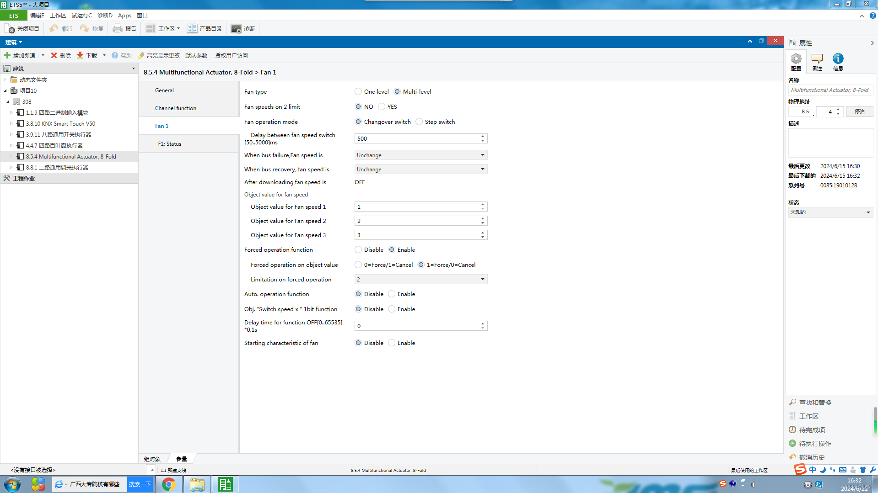Click the green add channel icon

point(7,55)
